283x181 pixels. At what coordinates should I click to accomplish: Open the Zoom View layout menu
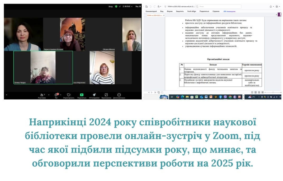click(138, 7)
